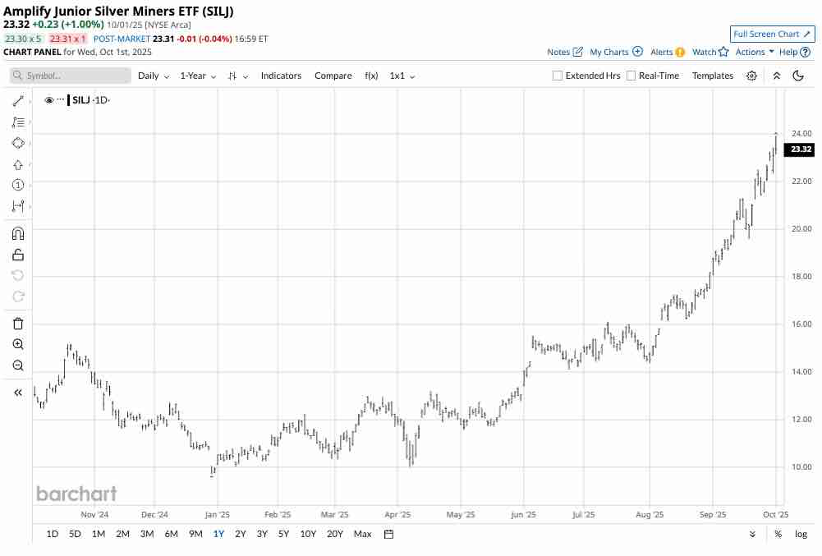
Task: Select the 5Y range tab
Action: click(283, 534)
